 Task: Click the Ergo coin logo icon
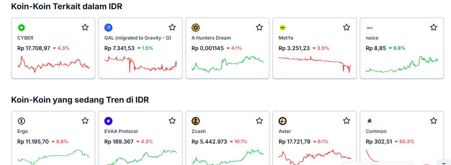click(21, 121)
